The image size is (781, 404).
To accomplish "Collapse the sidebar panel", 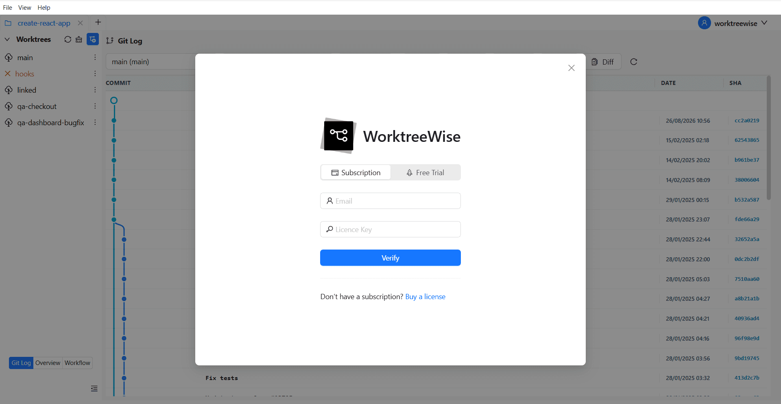I will click(94, 389).
